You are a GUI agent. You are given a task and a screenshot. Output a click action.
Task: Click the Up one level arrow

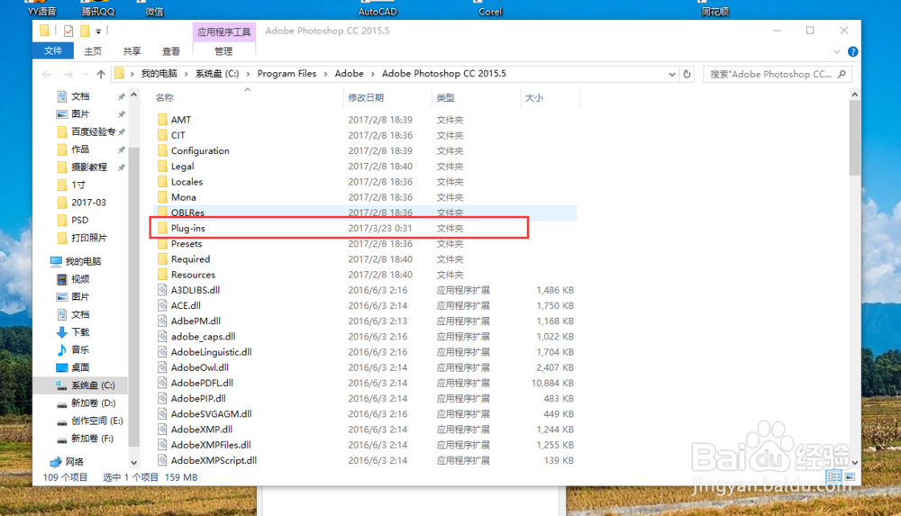click(x=101, y=74)
